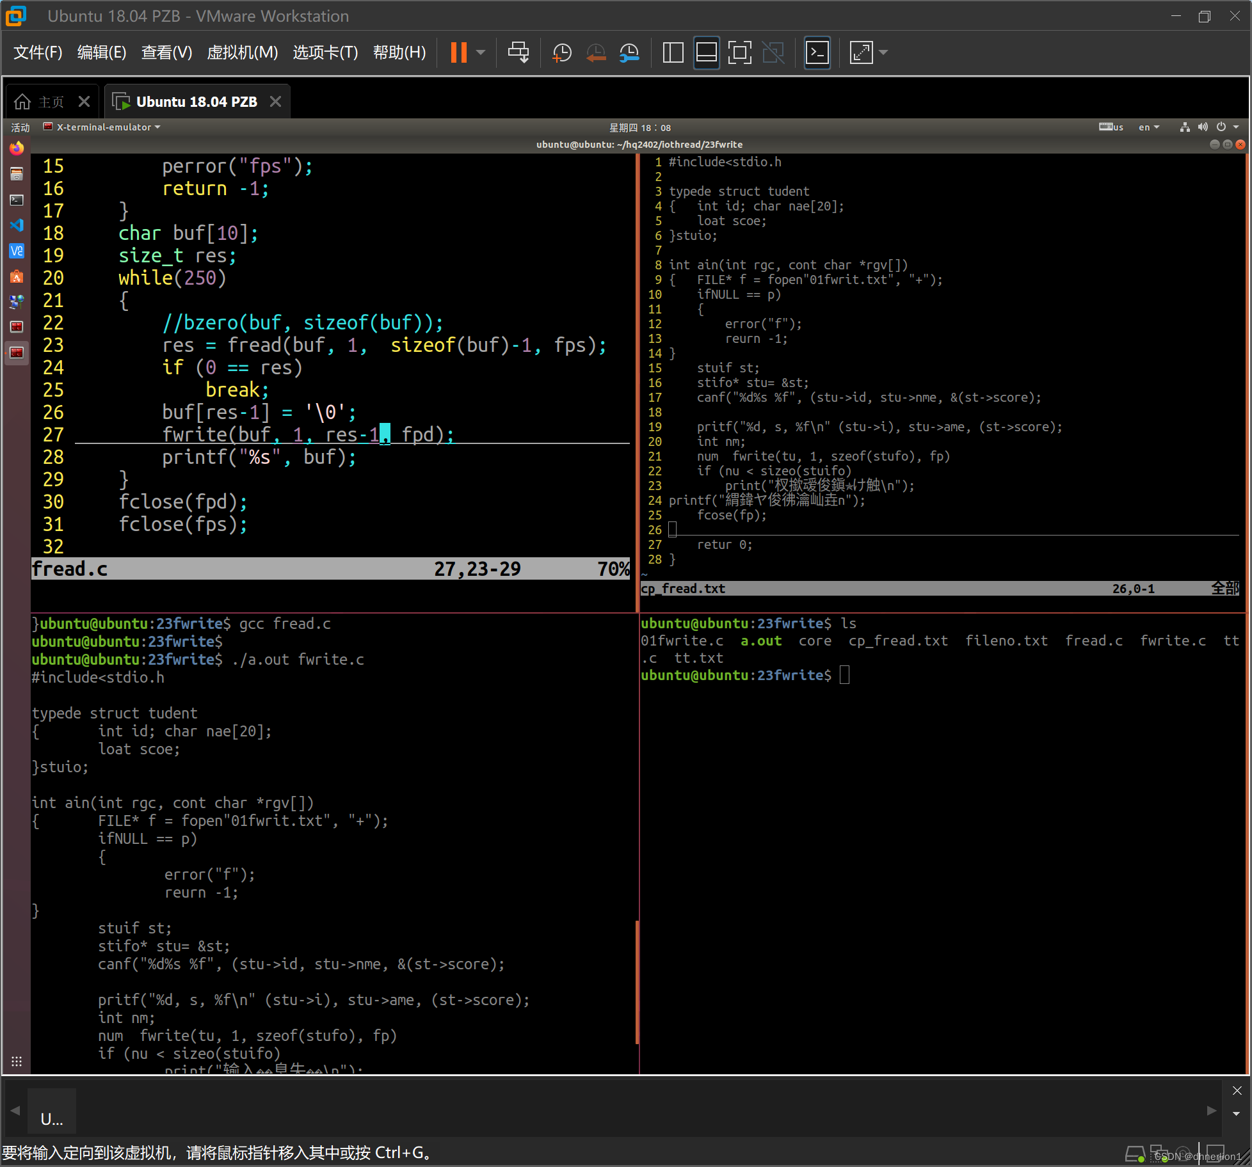Open the X-terminal-emulator app menu

[x=102, y=127]
